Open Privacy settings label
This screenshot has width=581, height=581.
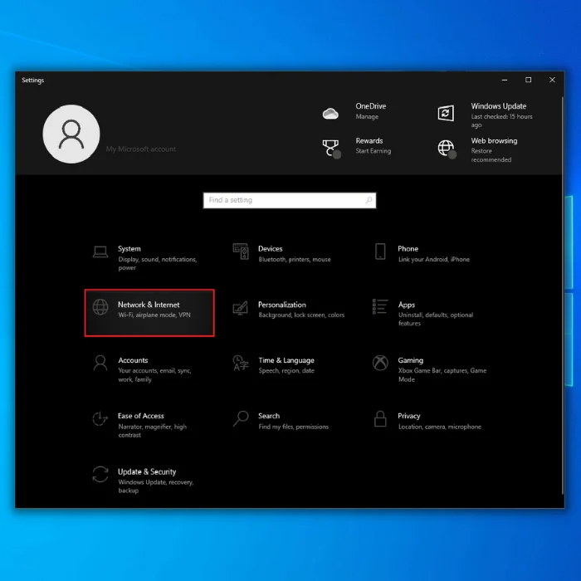pos(409,416)
